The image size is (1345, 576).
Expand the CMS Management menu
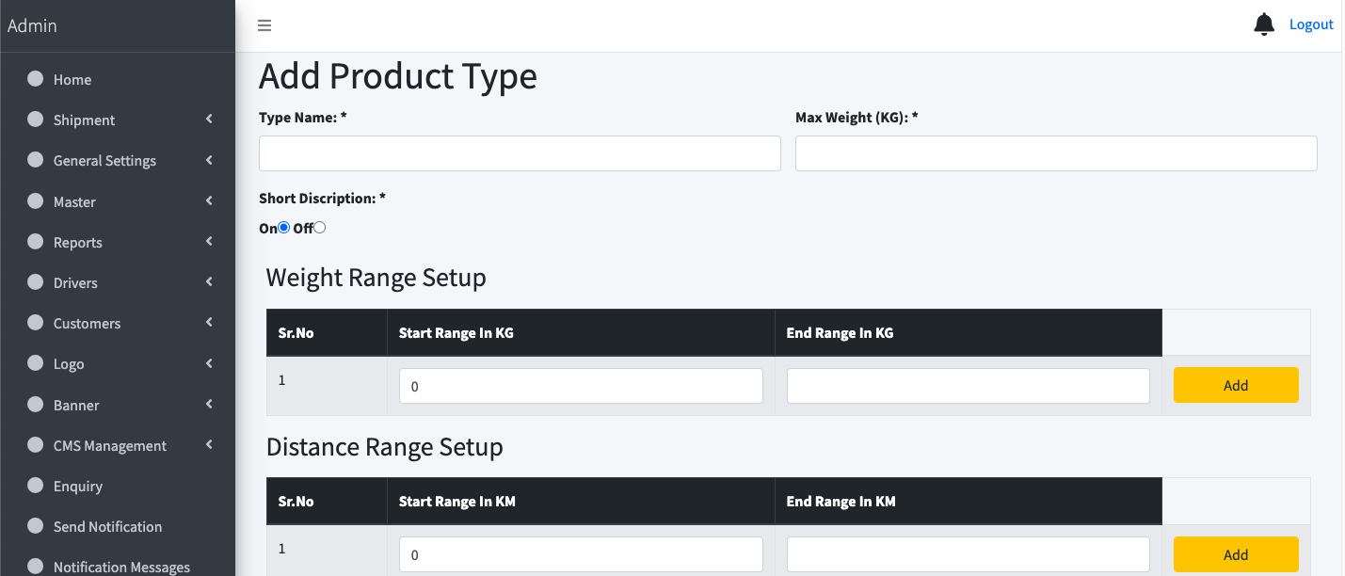coord(110,444)
